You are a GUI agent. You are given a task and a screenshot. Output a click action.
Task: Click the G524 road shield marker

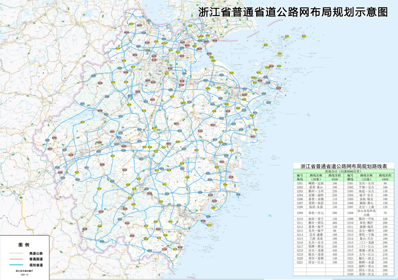coord(188,45)
